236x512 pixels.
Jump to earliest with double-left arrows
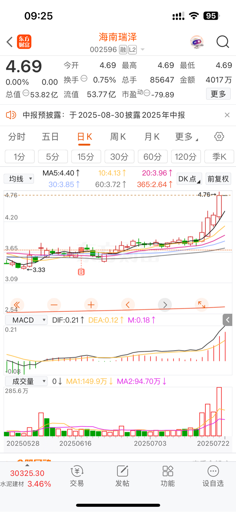click(x=17, y=305)
